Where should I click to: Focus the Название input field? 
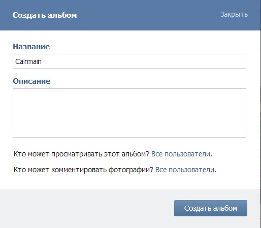(129, 61)
